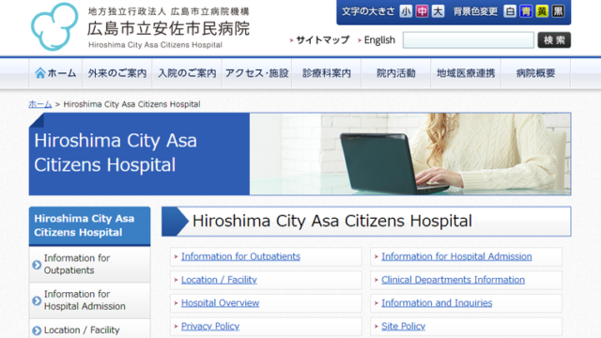The image size is (601, 338).
Task: Open main link Information for Hospital Admission
Action: (456, 256)
